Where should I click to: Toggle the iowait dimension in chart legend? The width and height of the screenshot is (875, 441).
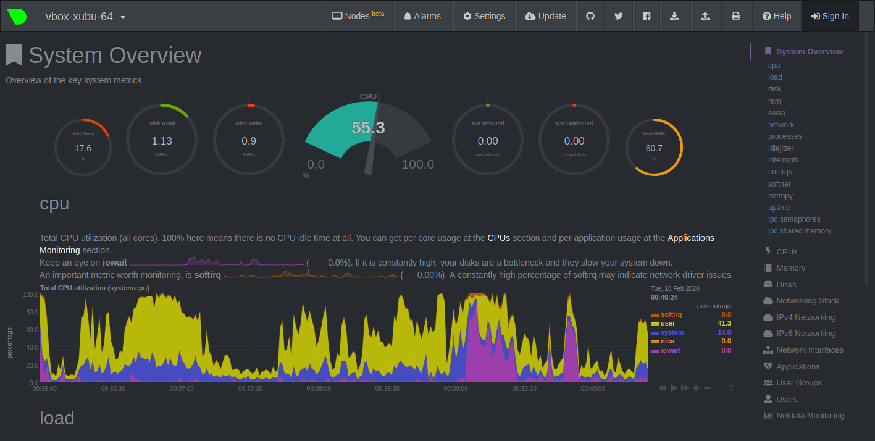[x=670, y=350]
